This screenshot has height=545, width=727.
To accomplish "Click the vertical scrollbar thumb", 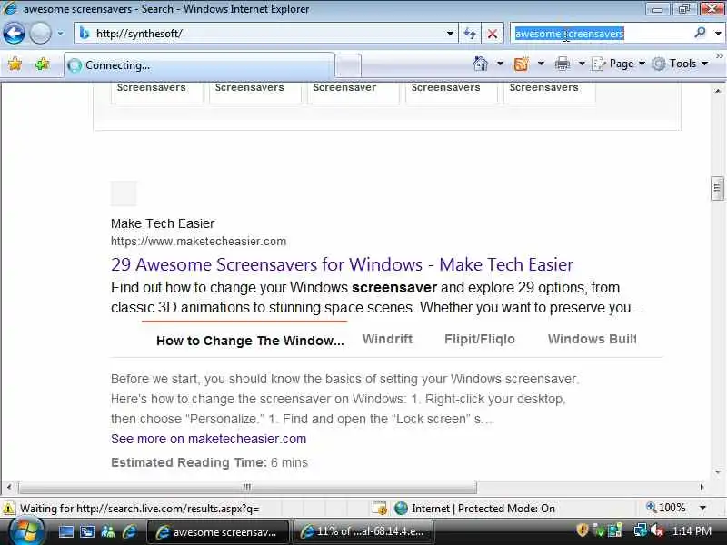I will (x=717, y=188).
